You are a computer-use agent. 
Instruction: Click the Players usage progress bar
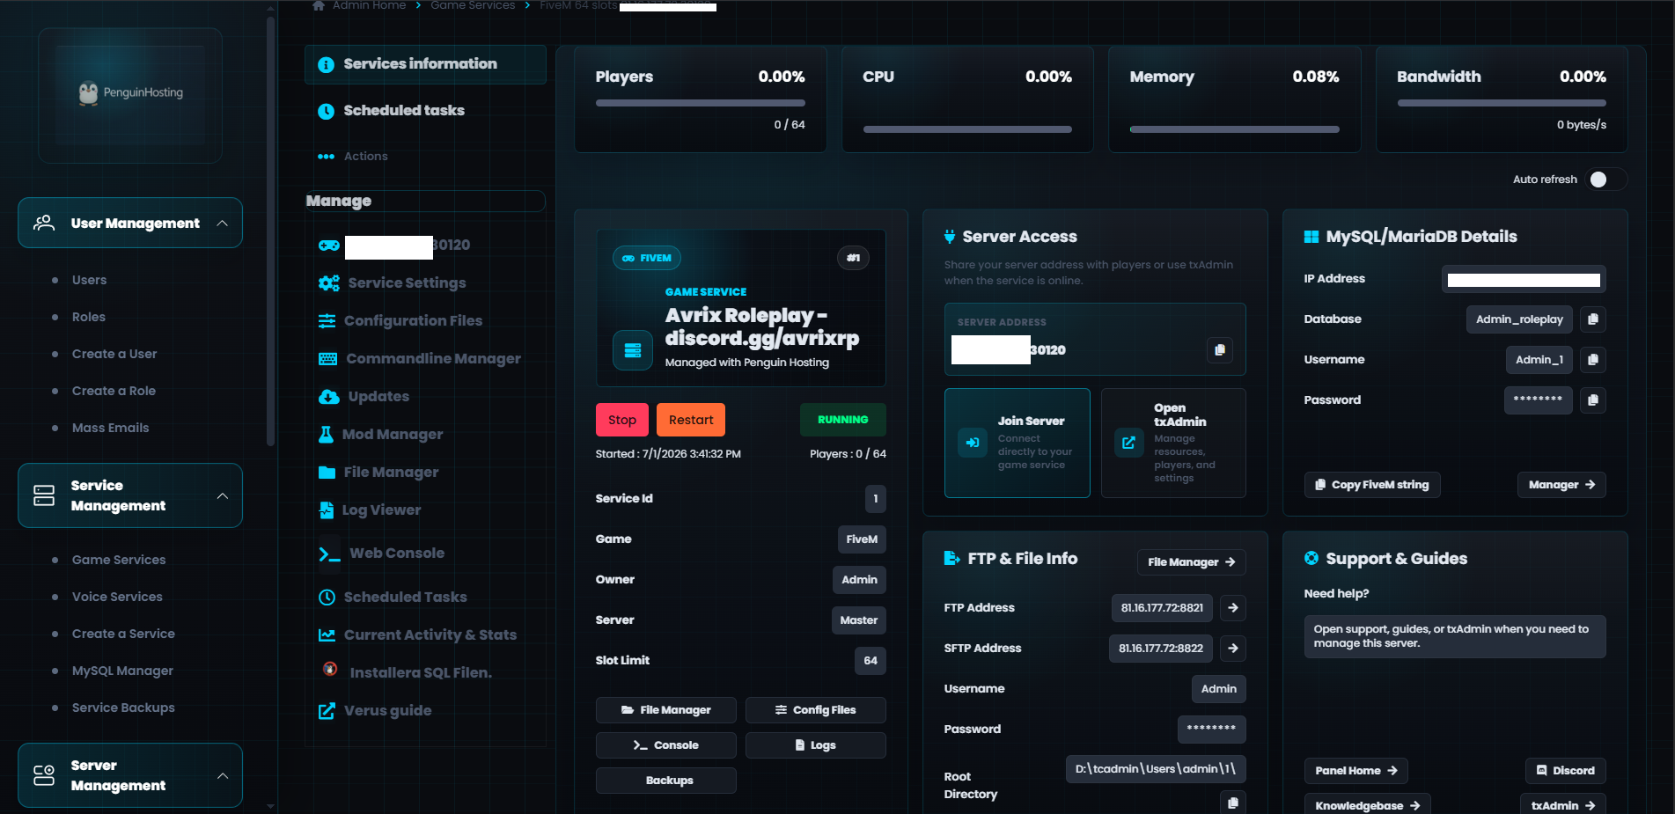point(701,103)
